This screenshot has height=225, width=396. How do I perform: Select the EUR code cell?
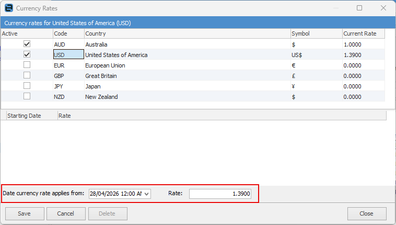[x=68, y=65]
